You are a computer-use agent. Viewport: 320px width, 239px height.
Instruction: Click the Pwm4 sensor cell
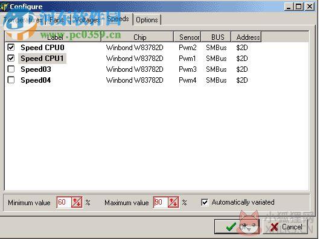[188, 80]
